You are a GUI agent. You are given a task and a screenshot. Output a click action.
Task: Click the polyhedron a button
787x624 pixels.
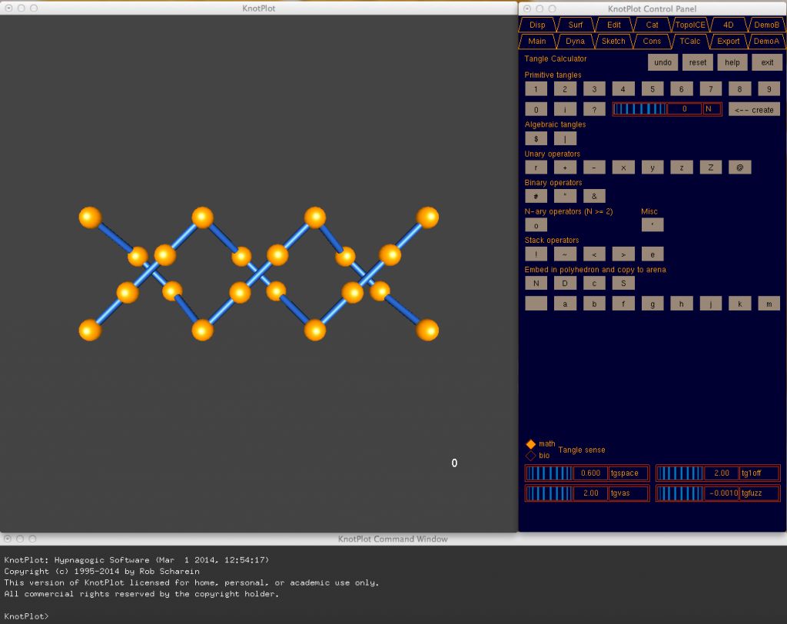coord(565,304)
